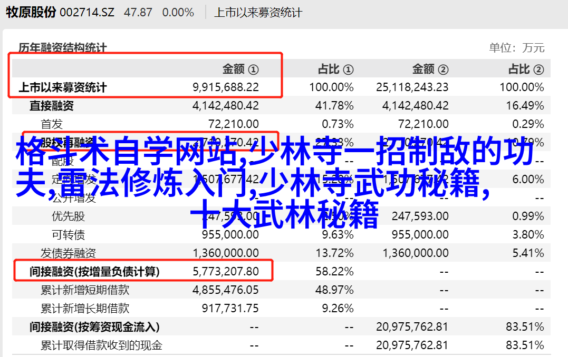Click 72,210.00 in the 金额 ② column
Viewport: 568px width, 357px height.
tap(423, 124)
